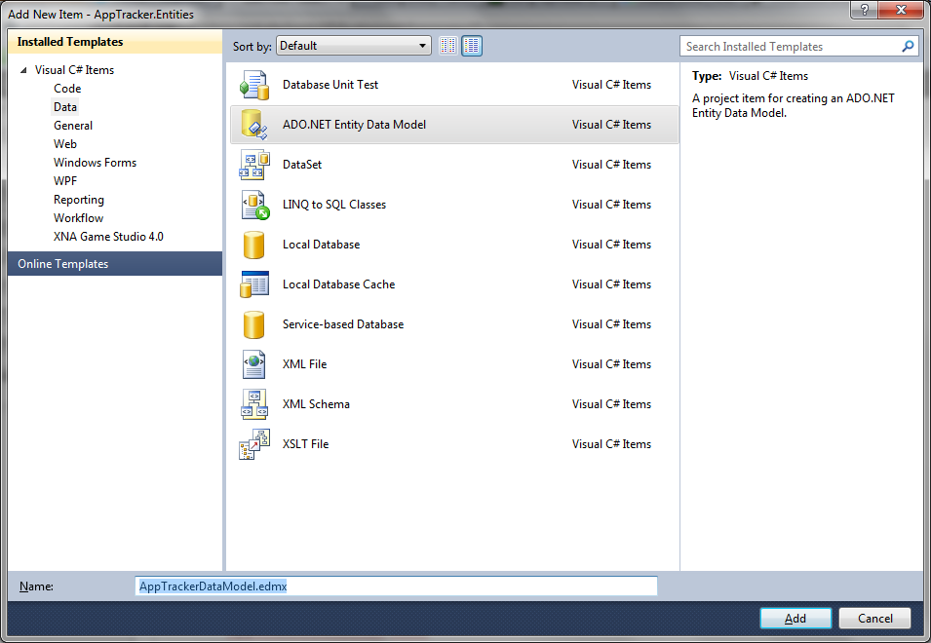The image size is (931, 643).
Task: Click the Name input field
Action: click(396, 586)
